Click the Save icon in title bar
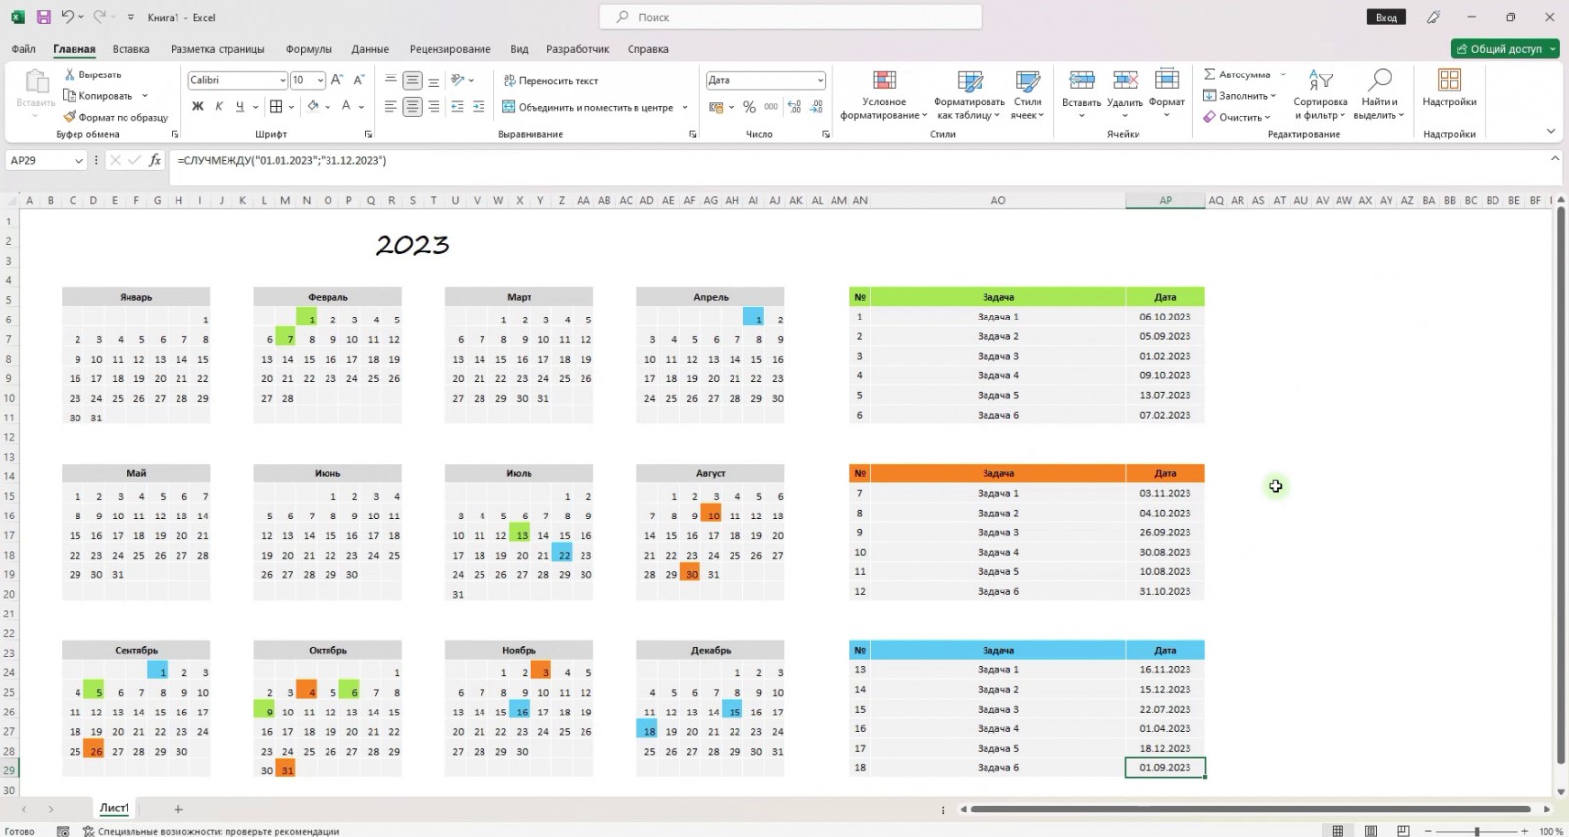The width and height of the screenshot is (1569, 837). (43, 17)
